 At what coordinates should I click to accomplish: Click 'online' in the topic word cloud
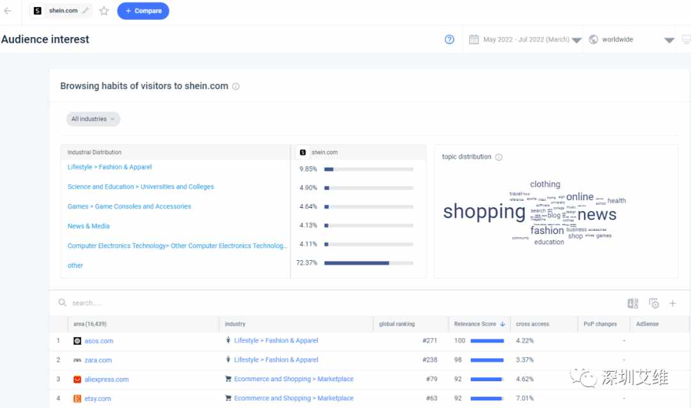pyautogui.click(x=580, y=197)
